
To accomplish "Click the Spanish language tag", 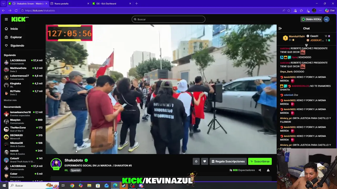I will [x=76, y=170].
